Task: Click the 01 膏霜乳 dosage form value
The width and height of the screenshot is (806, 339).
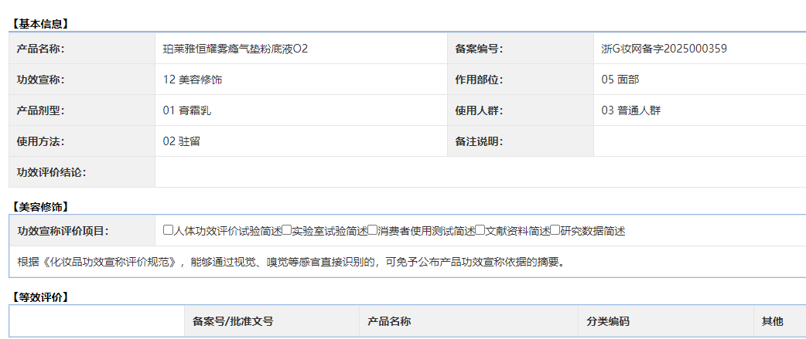Action: pos(187,110)
